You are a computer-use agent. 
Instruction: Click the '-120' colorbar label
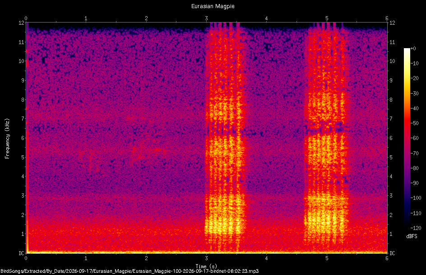click(x=416, y=228)
